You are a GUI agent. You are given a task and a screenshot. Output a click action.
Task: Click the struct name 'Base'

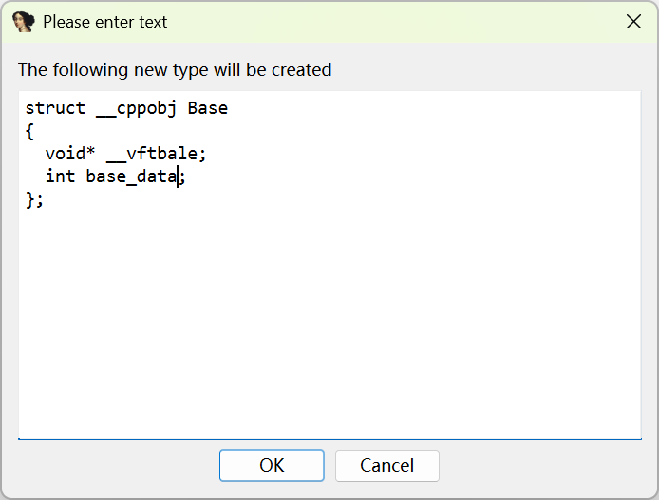208,108
